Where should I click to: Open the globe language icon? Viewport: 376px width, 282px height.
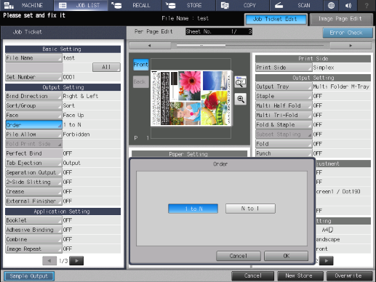pos(331,5)
